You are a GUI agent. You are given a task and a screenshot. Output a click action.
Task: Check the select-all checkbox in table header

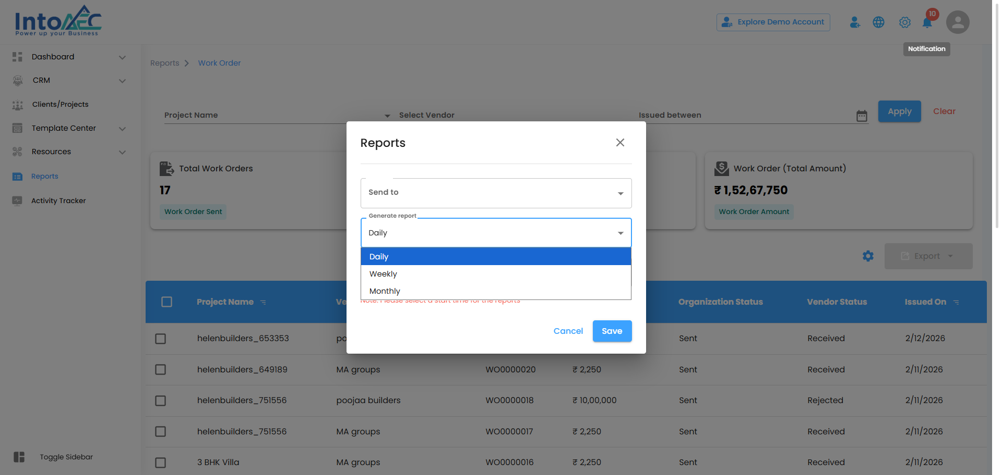pos(167,302)
